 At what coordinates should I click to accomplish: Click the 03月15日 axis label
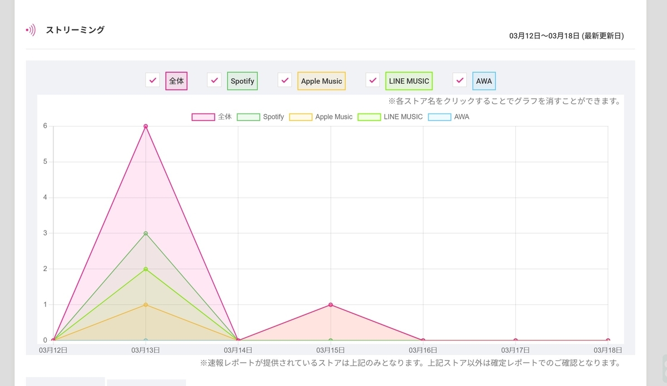tap(331, 350)
